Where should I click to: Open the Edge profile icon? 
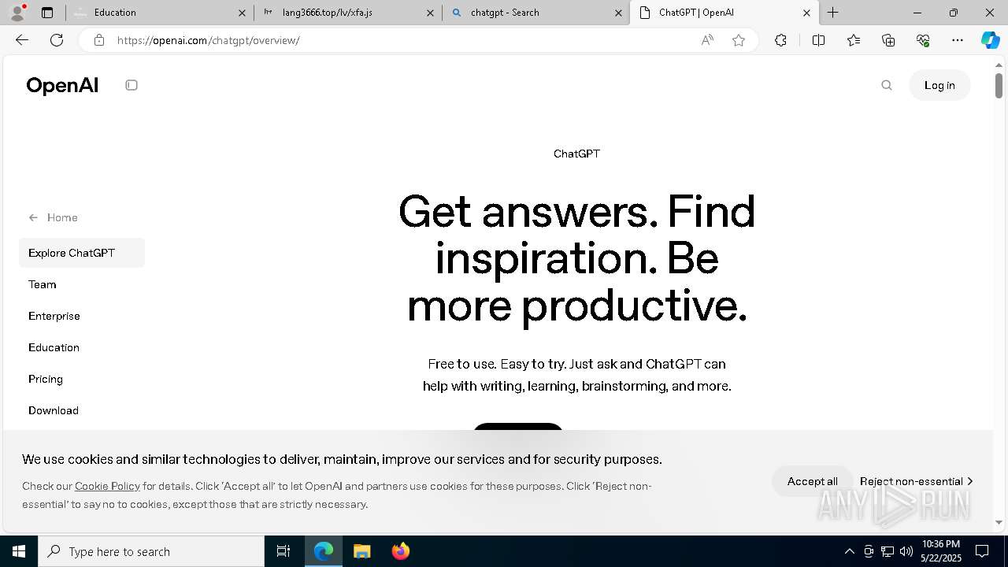(17, 13)
